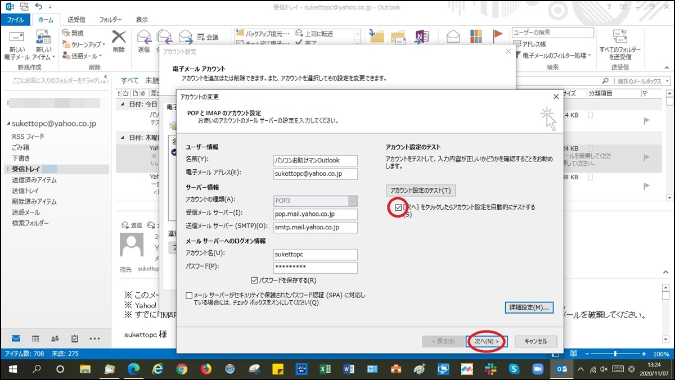Open Word from the taskbar
Viewport: 675px width, 380px height.
point(349,369)
